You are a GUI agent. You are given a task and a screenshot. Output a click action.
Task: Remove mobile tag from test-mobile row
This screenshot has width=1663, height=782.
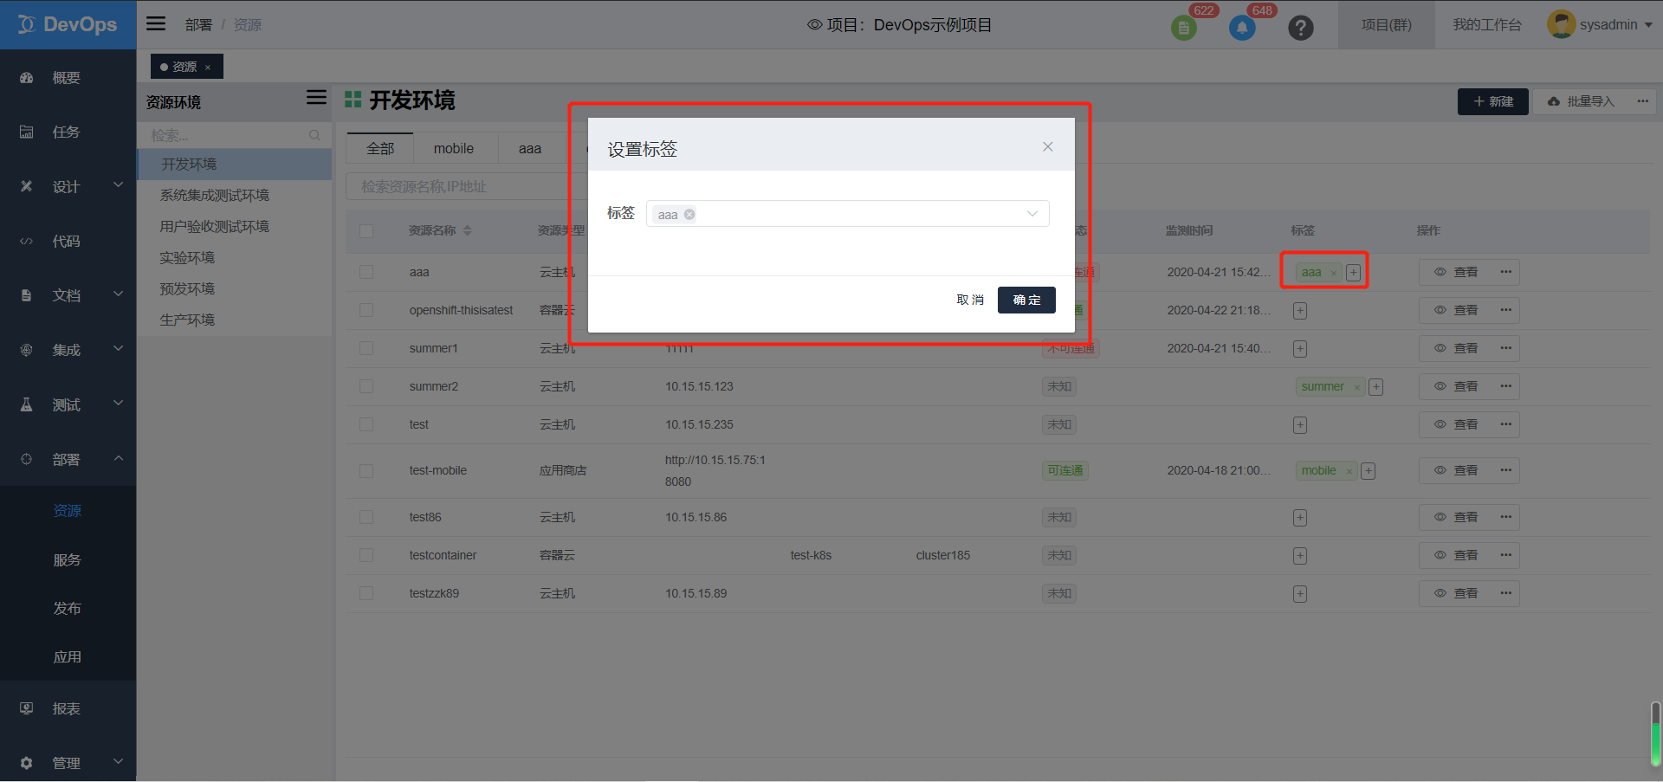point(1349,471)
